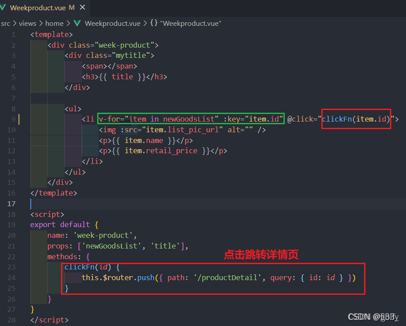Click 'newGoodsList' in the props array
406x326 pixels.
[111, 246]
